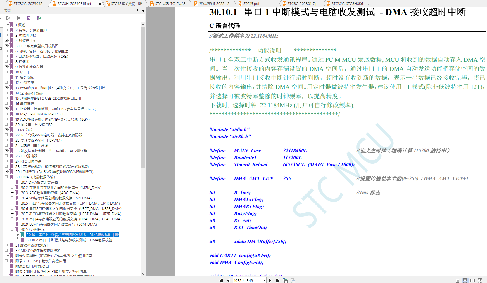Collapse the bookmark panel with left triangle
This screenshot has width=487, height=283.
pos(143,10)
